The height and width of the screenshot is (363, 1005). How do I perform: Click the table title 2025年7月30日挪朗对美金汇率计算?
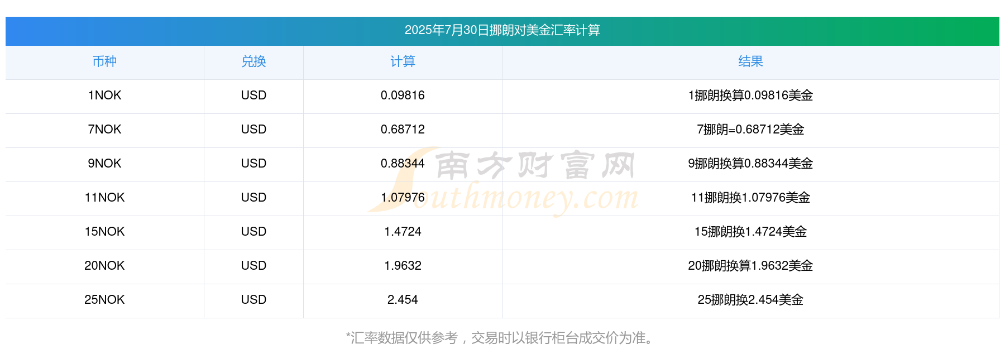tap(502, 30)
